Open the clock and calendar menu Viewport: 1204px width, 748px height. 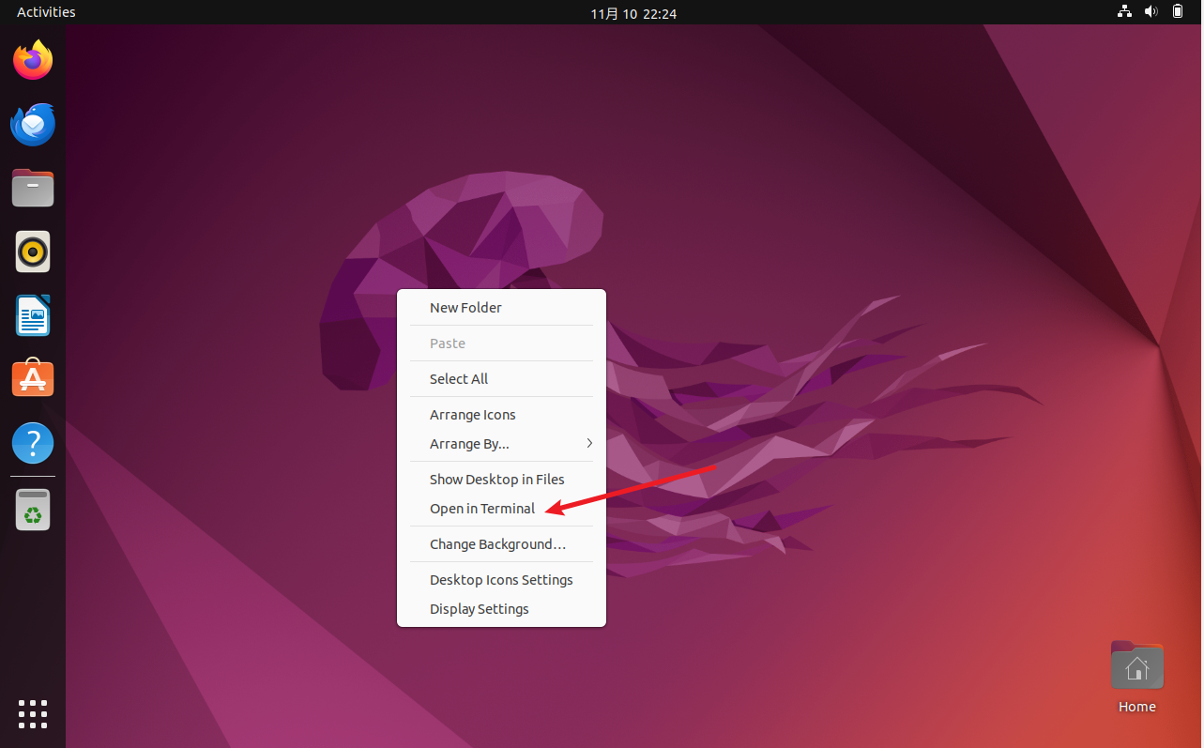tap(633, 13)
